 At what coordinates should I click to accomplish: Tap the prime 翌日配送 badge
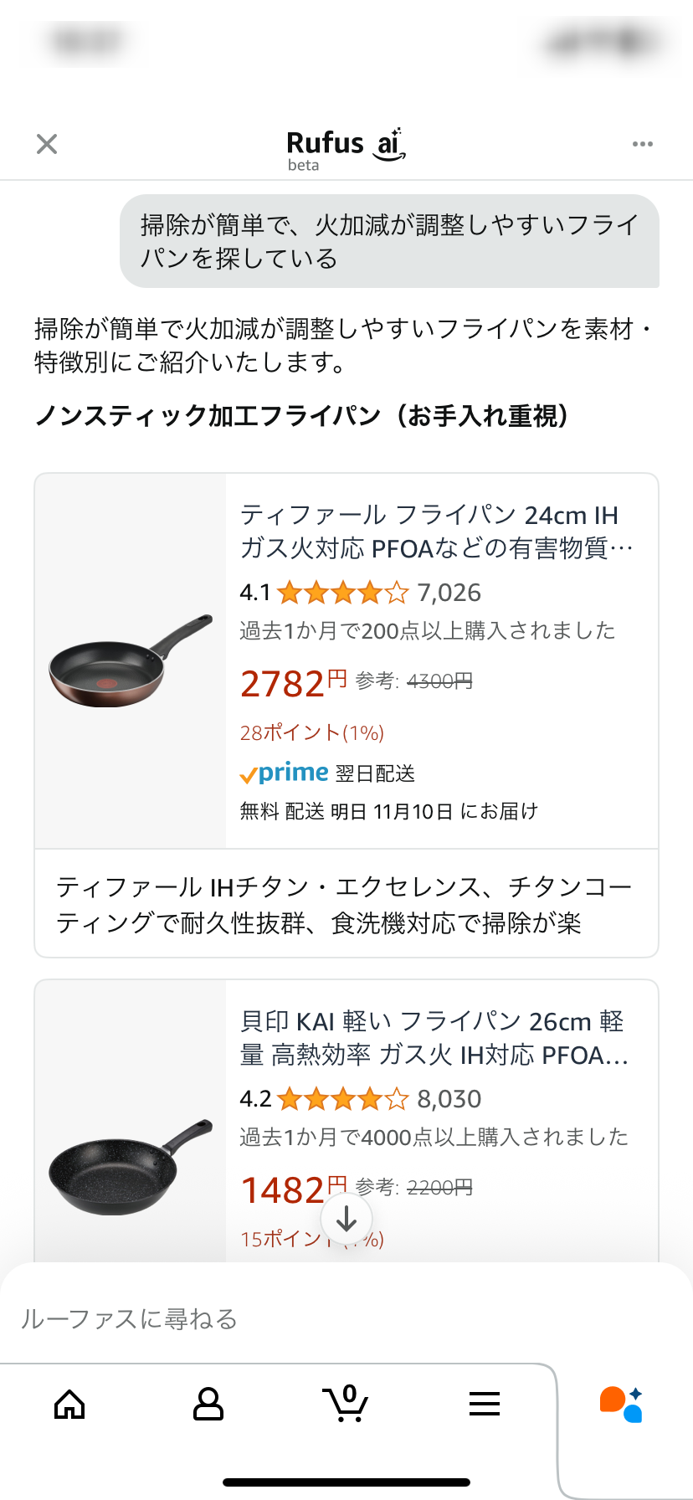click(x=327, y=773)
